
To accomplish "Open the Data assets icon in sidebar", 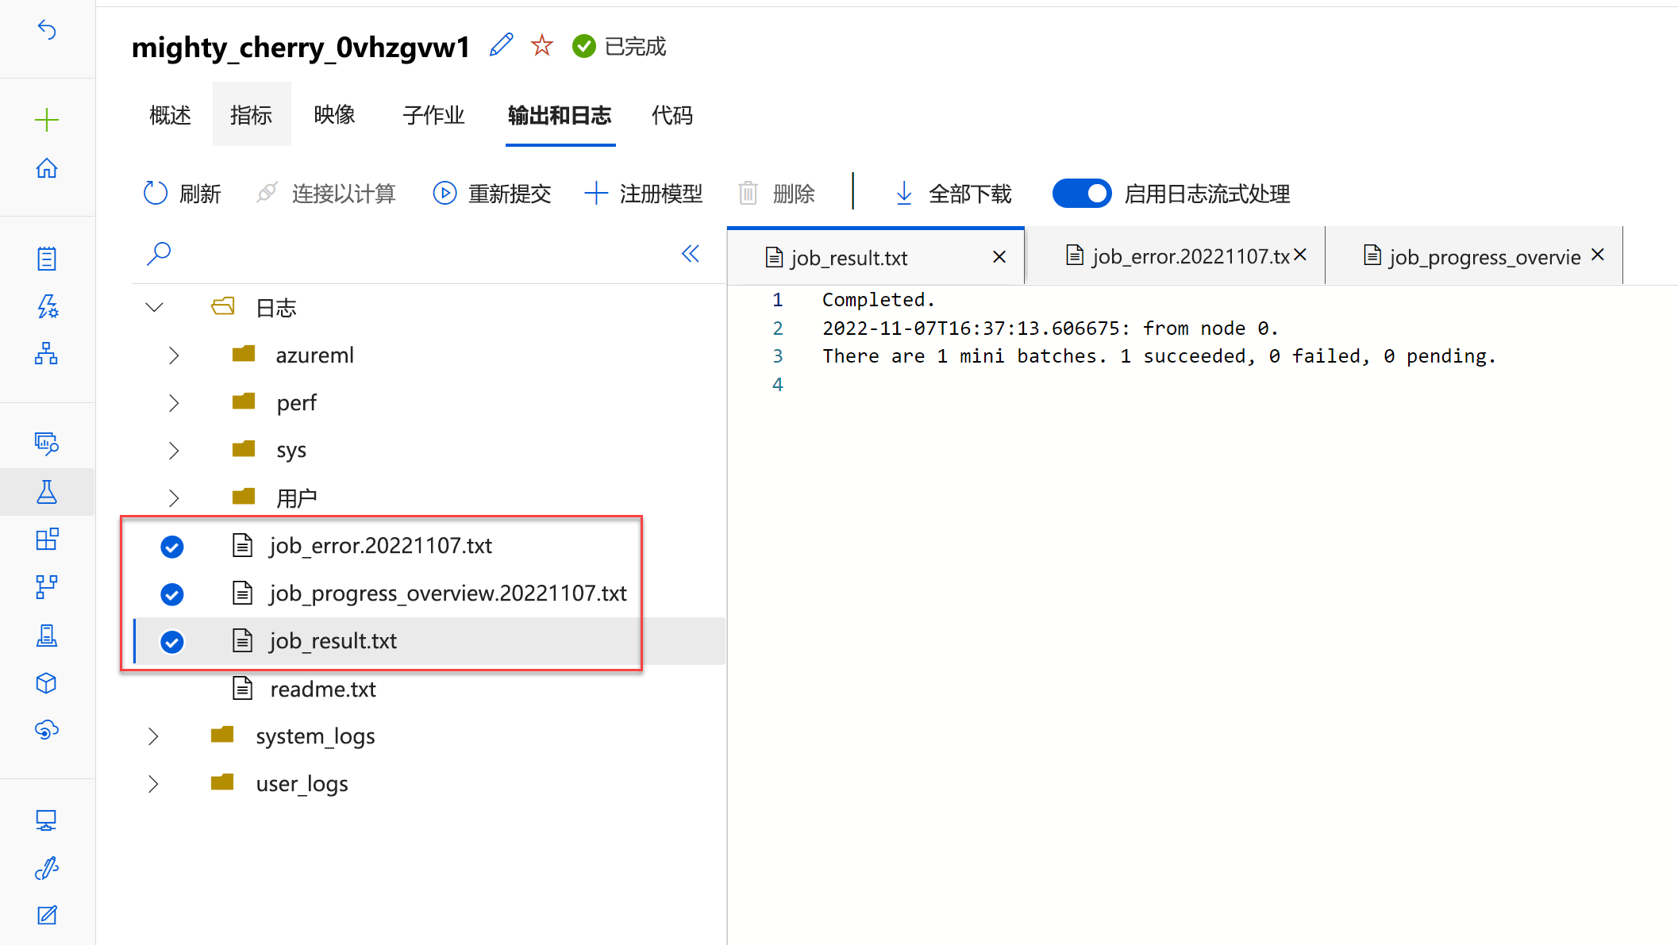I will click(47, 443).
